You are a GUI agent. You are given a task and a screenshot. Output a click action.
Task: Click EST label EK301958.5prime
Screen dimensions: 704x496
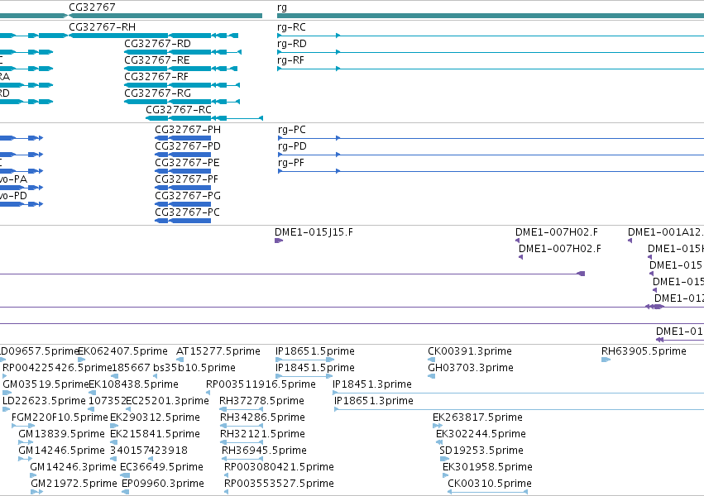[x=487, y=467]
